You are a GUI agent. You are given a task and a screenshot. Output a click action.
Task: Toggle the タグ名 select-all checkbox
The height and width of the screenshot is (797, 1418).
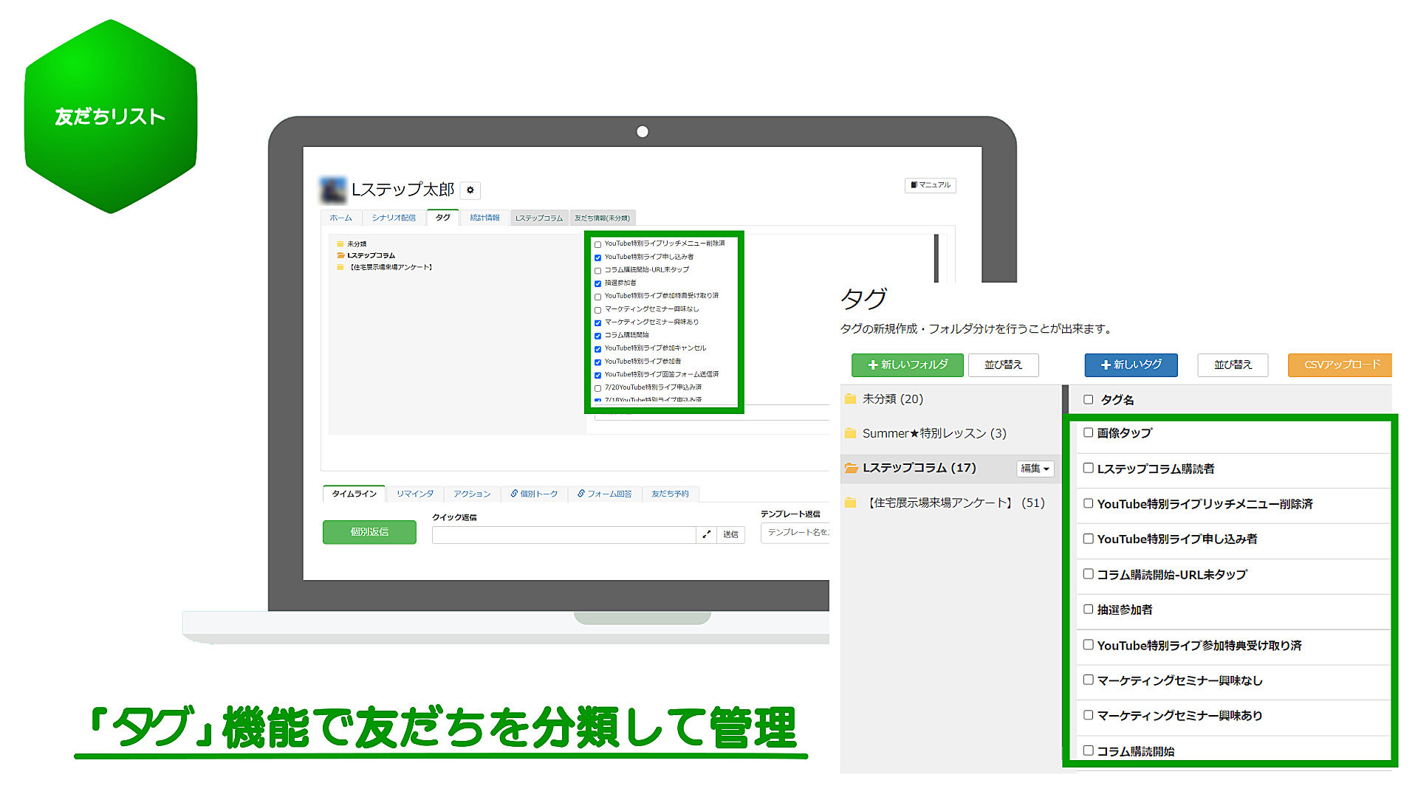(x=1088, y=399)
